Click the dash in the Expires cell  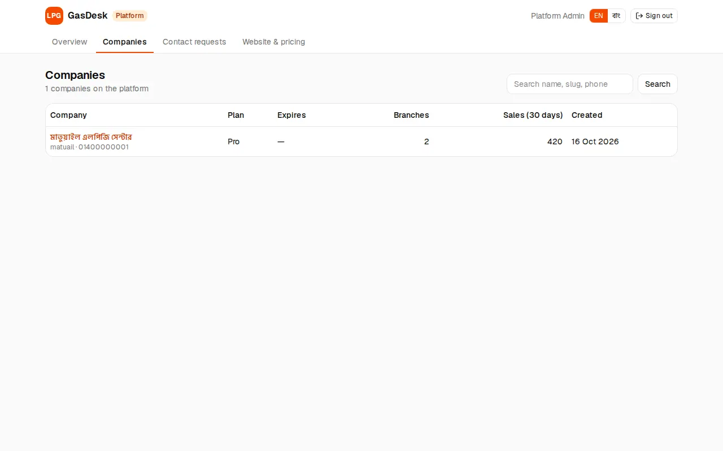click(x=281, y=142)
